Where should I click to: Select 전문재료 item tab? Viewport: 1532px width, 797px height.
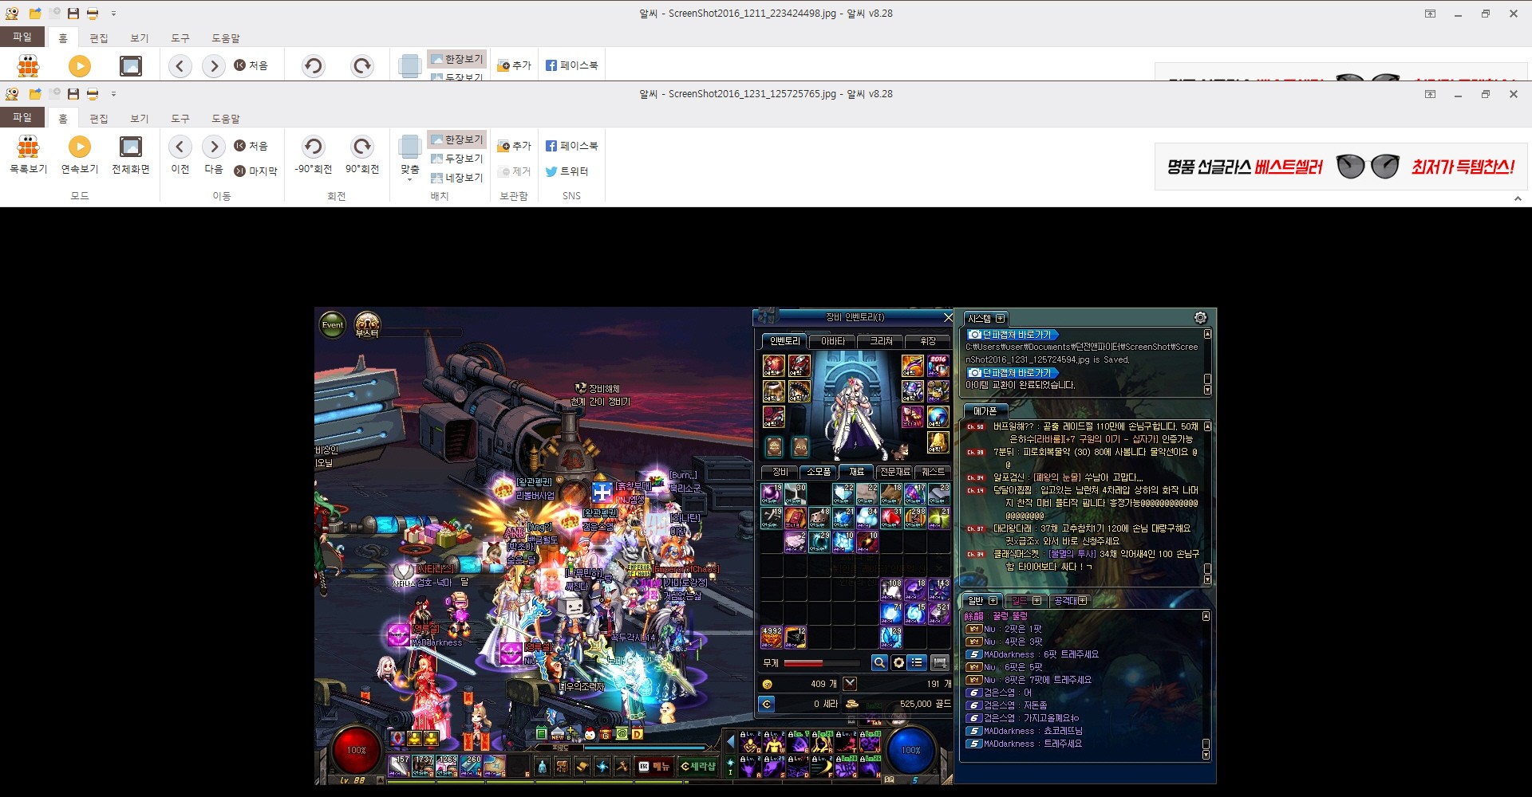(x=894, y=472)
